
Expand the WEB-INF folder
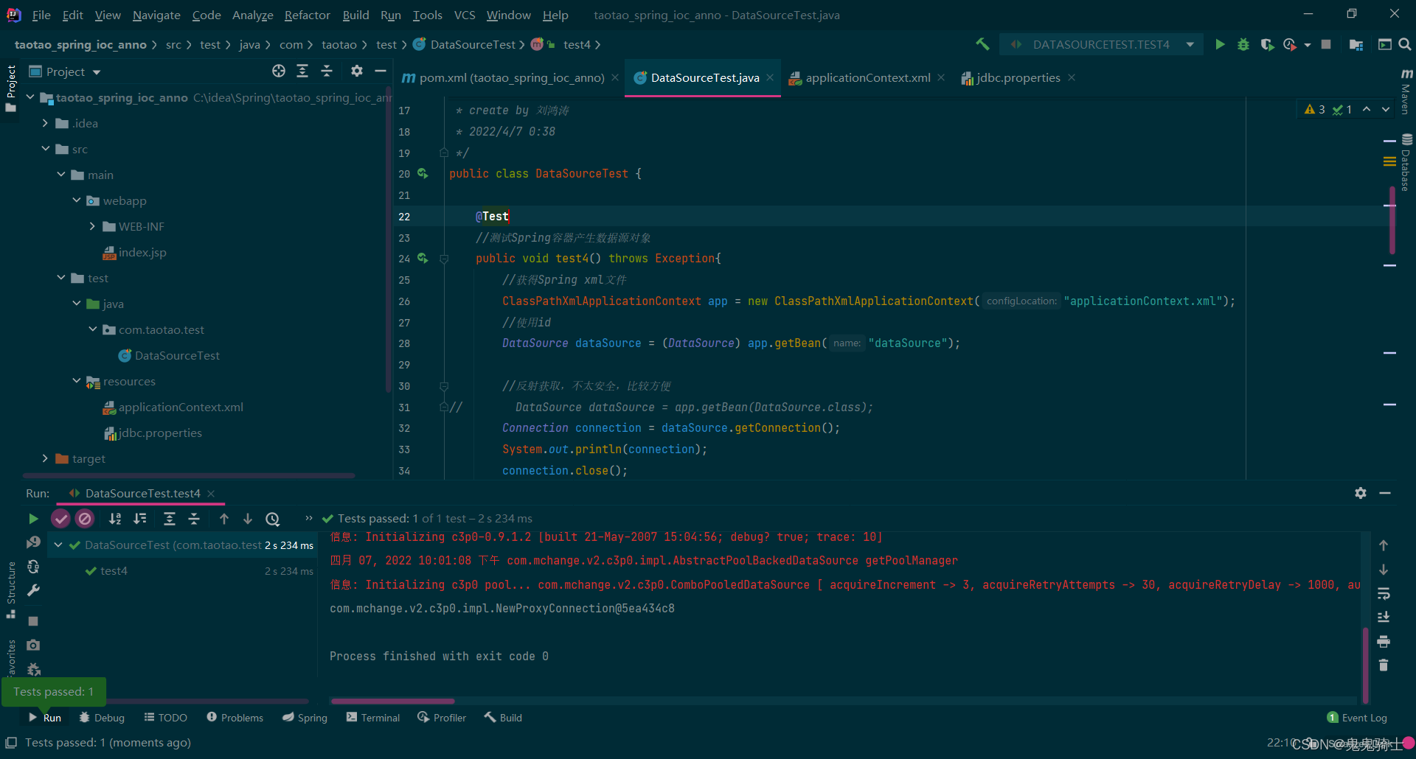92,226
